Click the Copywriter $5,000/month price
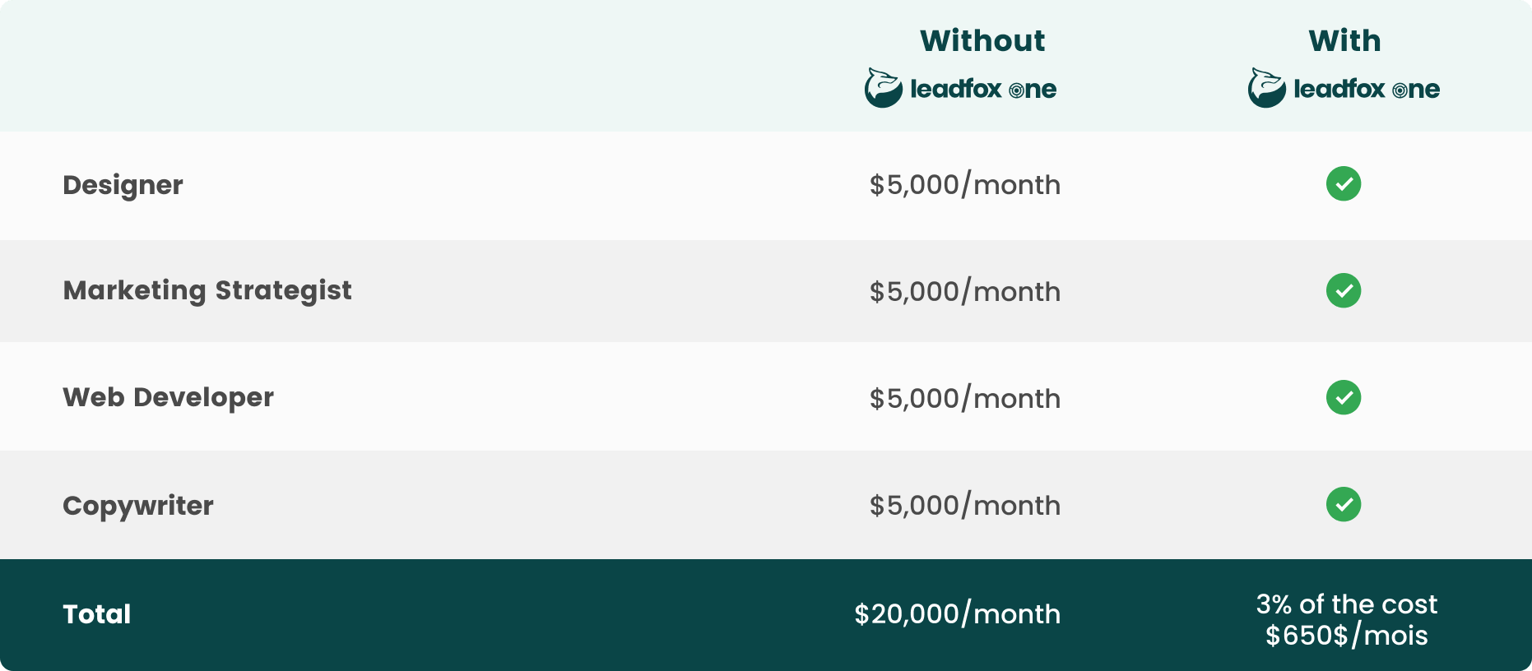Image resolution: width=1532 pixels, height=671 pixels. coord(964,505)
